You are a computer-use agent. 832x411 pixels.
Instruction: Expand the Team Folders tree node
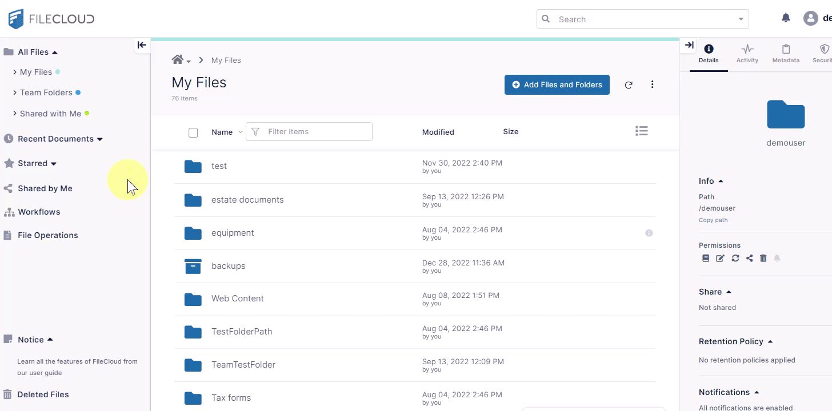[15, 92]
